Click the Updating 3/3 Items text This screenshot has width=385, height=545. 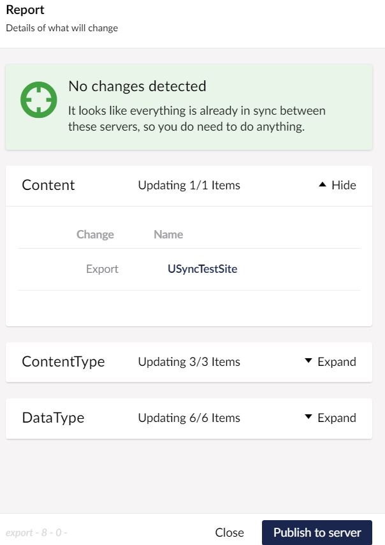click(189, 362)
